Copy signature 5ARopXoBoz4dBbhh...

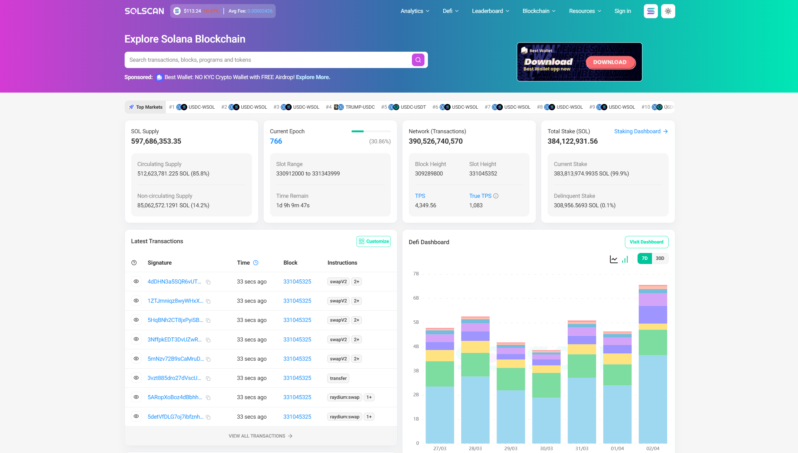click(208, 398)
